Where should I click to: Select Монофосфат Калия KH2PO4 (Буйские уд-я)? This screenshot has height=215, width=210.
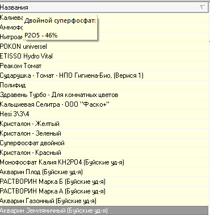pyautogui.click(x=104, y=162)
